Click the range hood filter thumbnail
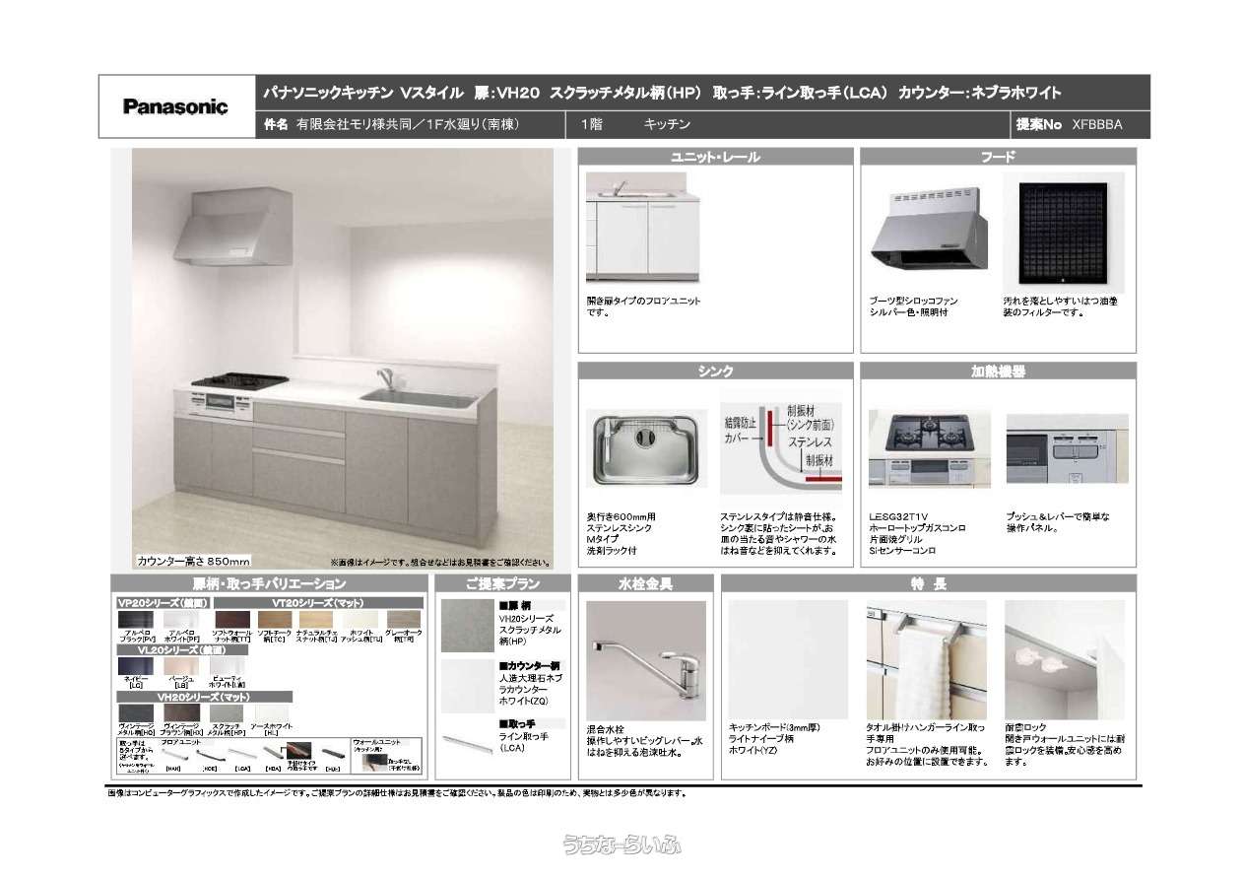 [x=1063, y=233]
